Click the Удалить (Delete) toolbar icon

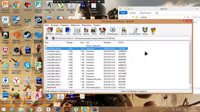click(86, 31)
